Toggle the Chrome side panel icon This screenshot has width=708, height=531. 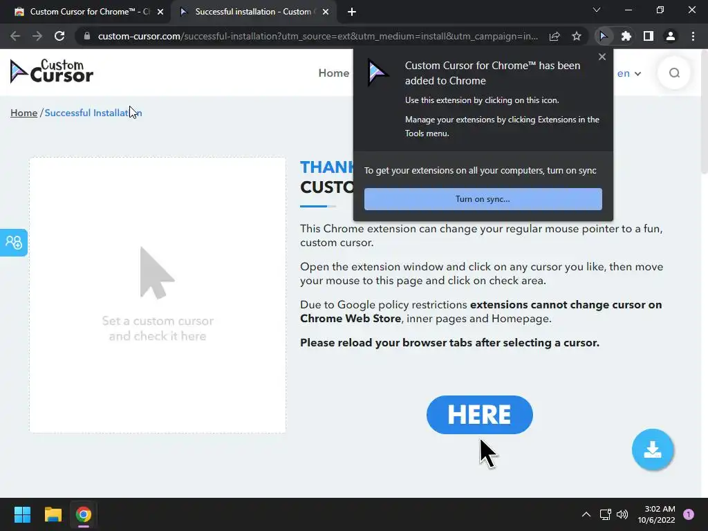[649, 36]
